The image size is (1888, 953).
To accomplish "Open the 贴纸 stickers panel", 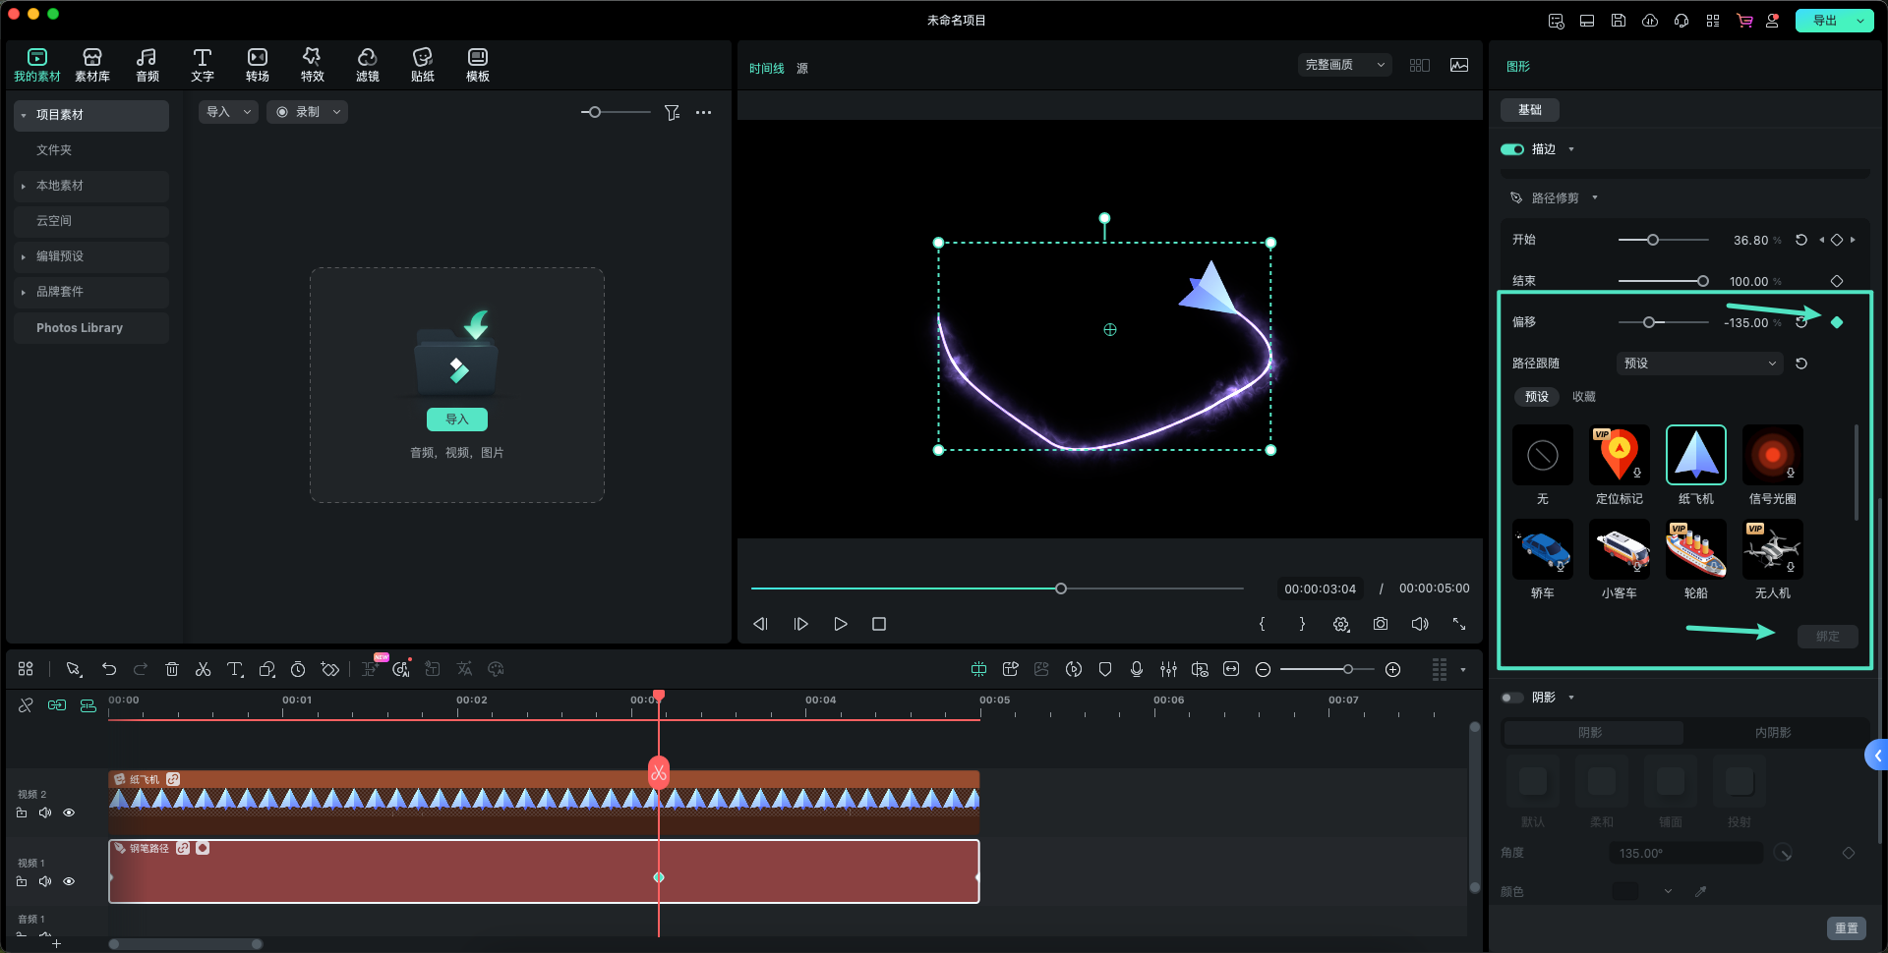I will coord(422,65).
